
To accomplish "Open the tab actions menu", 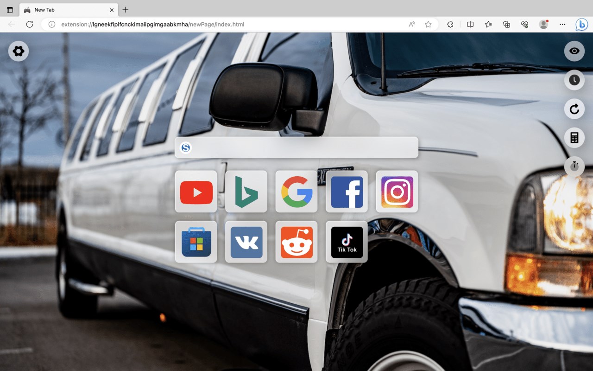I will point(10,10).
